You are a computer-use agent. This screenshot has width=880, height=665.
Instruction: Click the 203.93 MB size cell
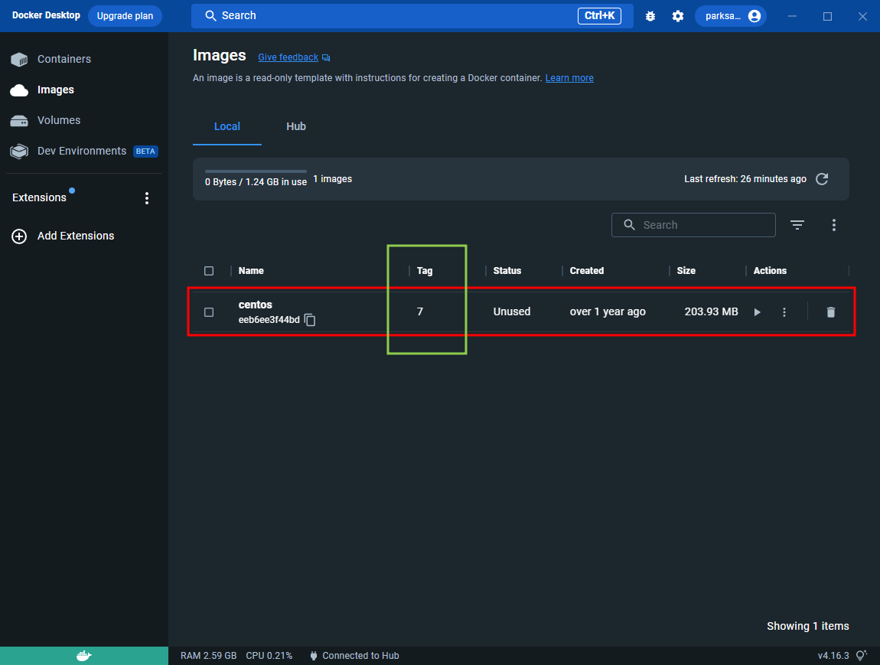711,311
